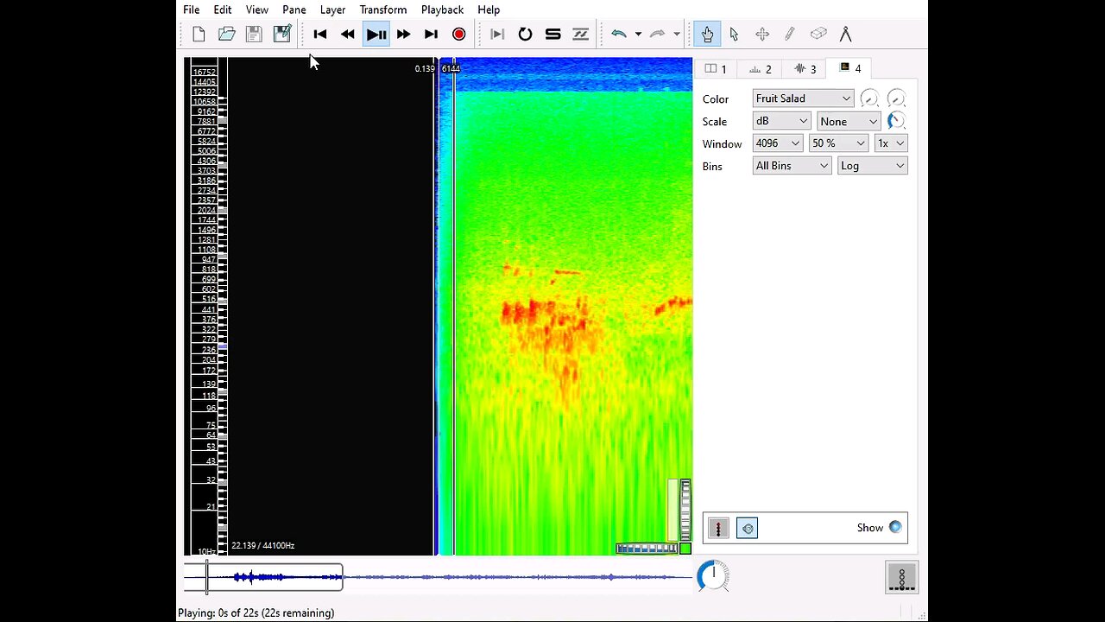Switch to layer tab 3 (waveform)
The width and height of the screenshot is (1105, 622).
(805, 69)
